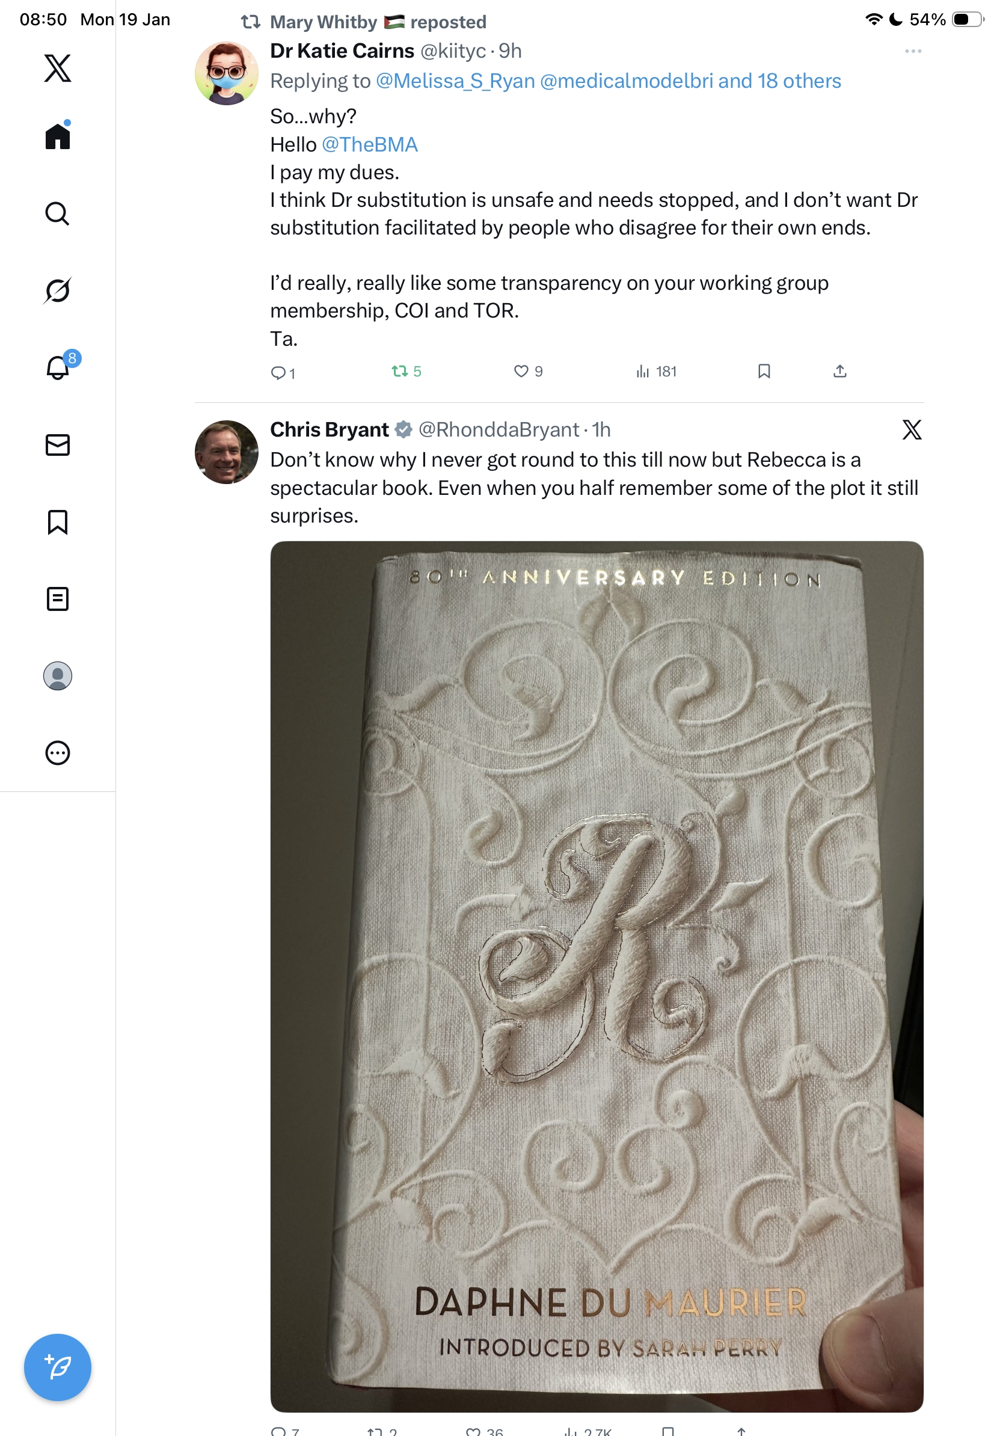Screen dimensions: 1003x1436
Task: Open Grok from the sidebar
Action: (x=58, y=290)
